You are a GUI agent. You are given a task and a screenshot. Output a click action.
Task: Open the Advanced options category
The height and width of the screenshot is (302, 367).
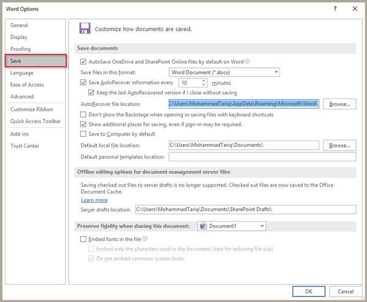[22, 97]
